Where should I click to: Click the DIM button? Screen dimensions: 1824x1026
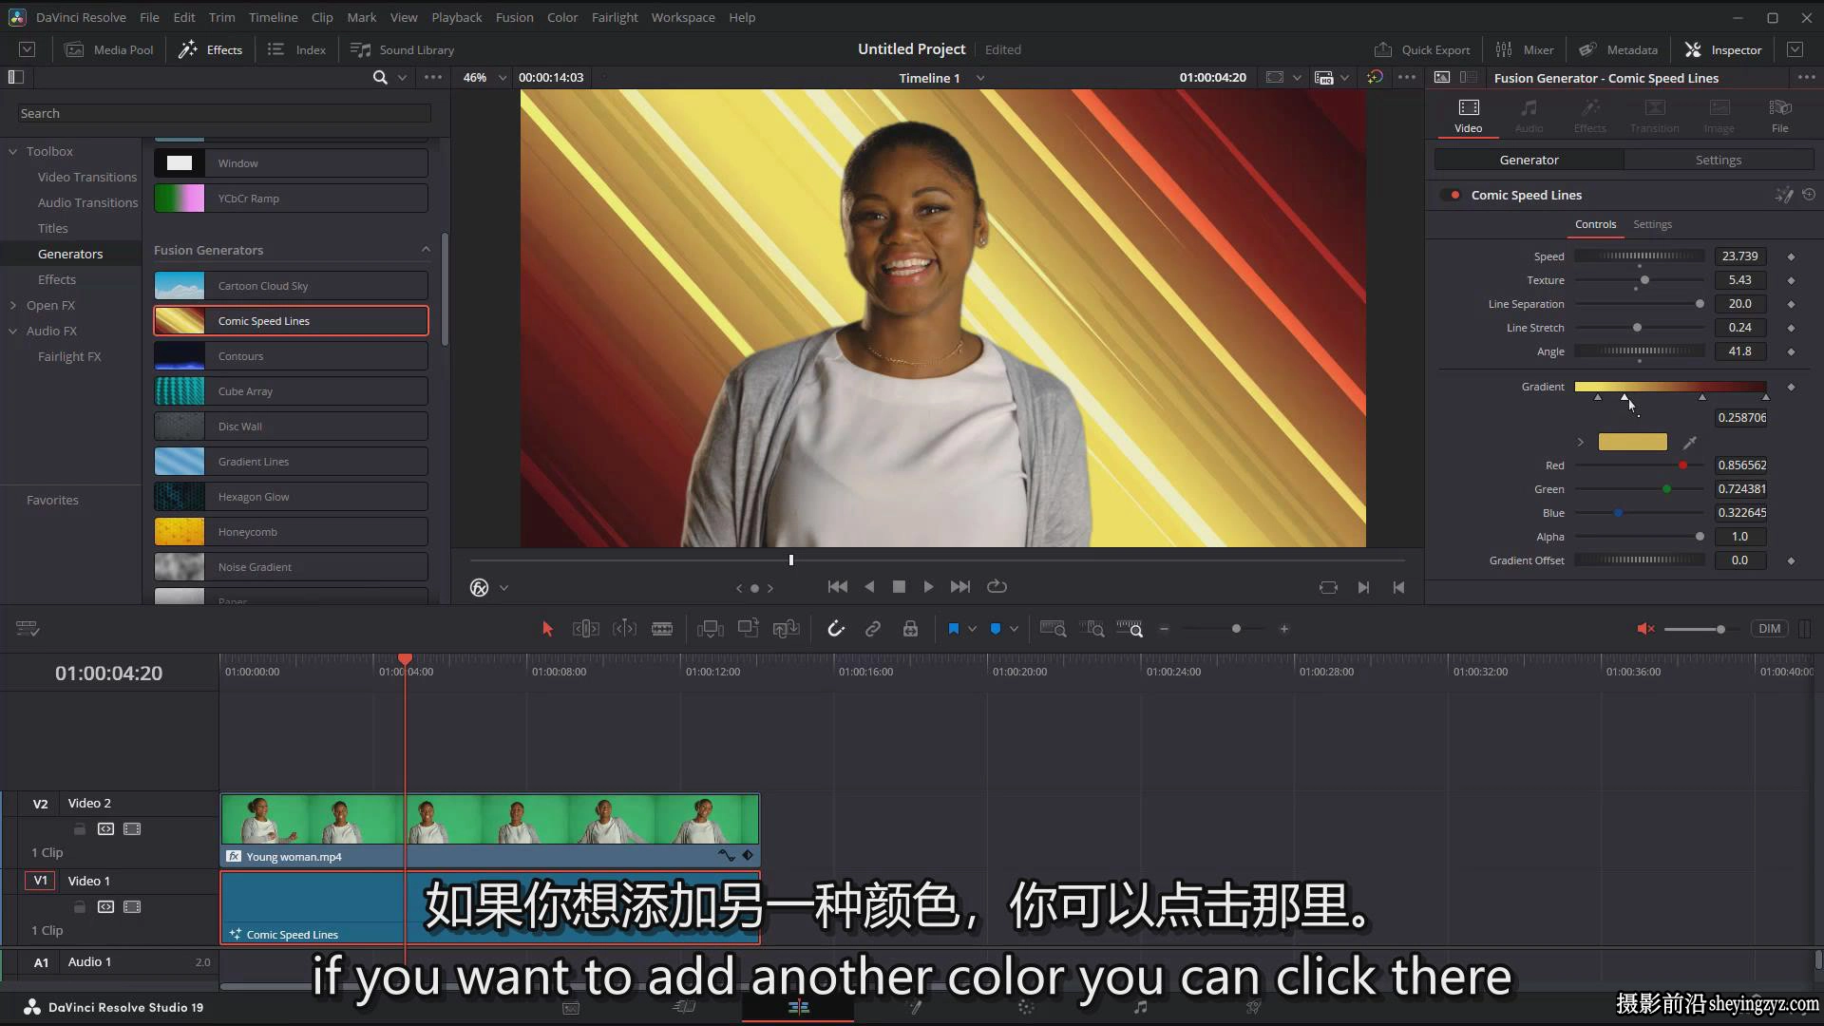(x=1769, y=629)
